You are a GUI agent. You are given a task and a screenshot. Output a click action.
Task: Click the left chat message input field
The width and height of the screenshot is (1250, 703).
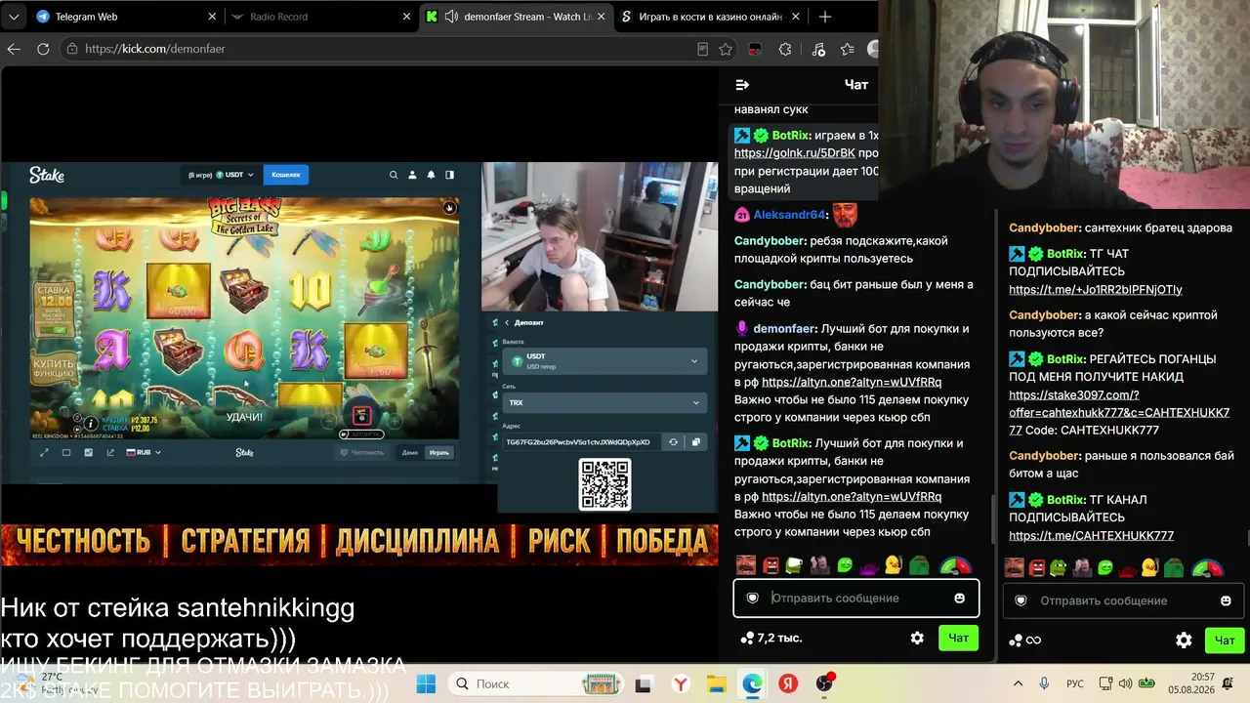(x=856, y=598)
